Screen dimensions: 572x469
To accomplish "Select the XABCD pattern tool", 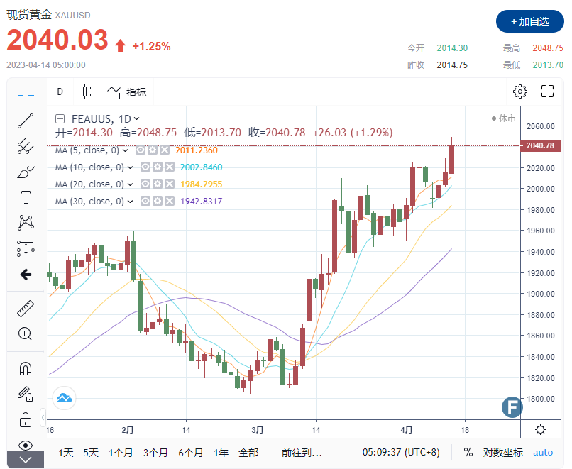I will pyautogui.click(x=25, y=222).
